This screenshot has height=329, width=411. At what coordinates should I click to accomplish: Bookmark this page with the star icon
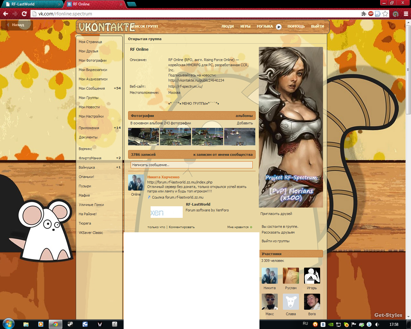click(x=385, y=14)
